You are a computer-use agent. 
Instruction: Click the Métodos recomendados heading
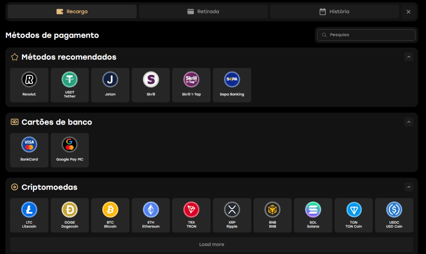point(69,57)
